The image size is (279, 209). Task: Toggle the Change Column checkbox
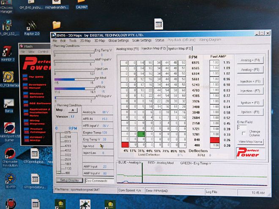243,133
